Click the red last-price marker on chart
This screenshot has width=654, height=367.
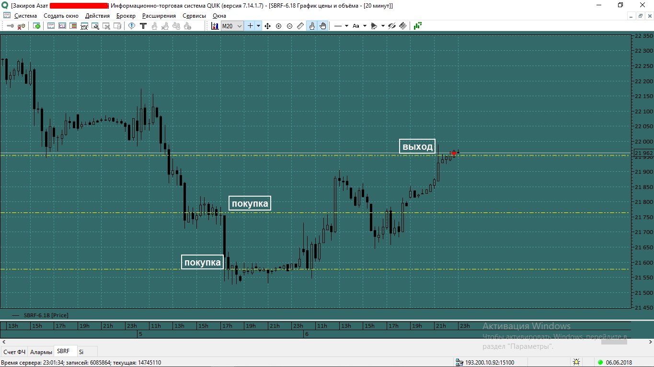tap(454, 153)
